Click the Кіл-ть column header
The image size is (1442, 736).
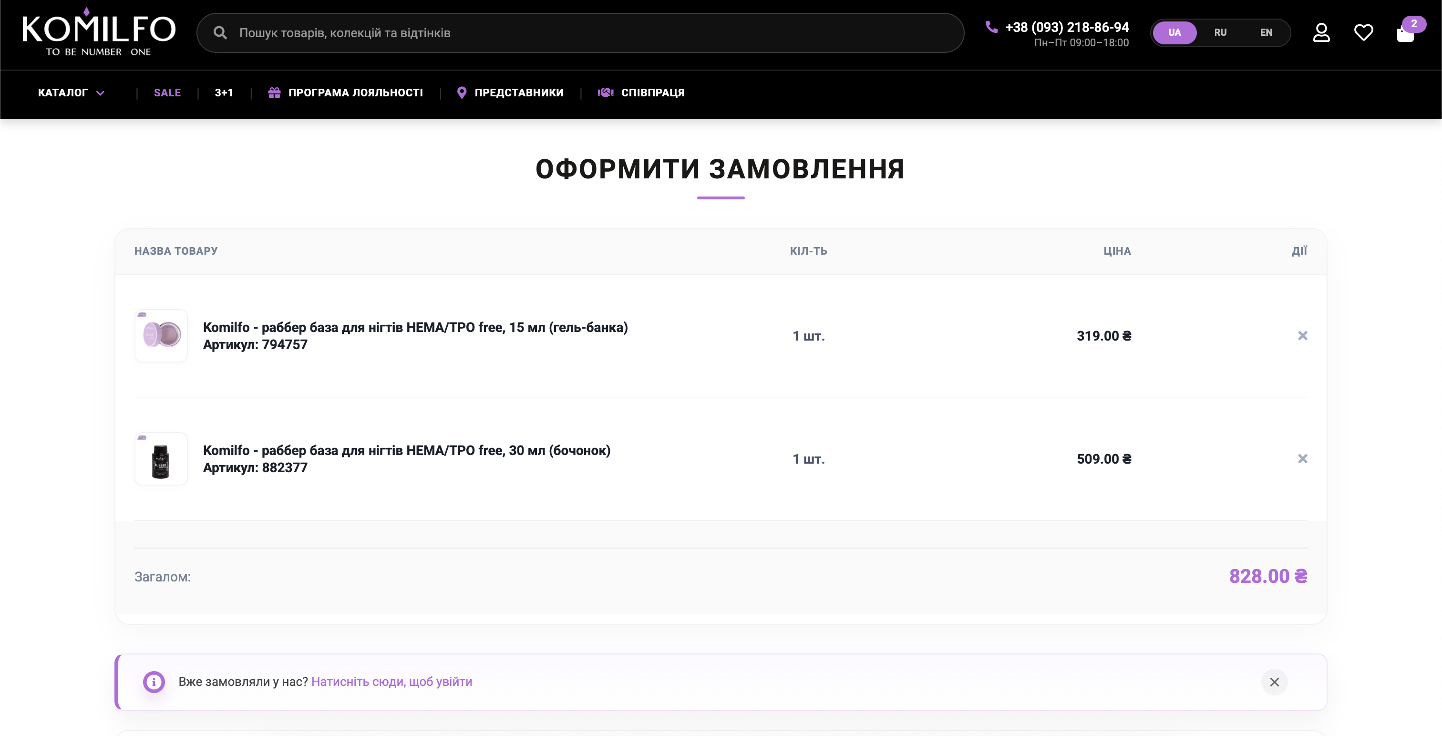(x=808, y=251)
